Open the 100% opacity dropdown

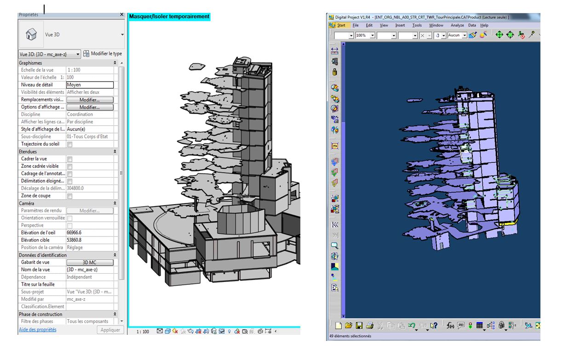[x=373, y=35]
